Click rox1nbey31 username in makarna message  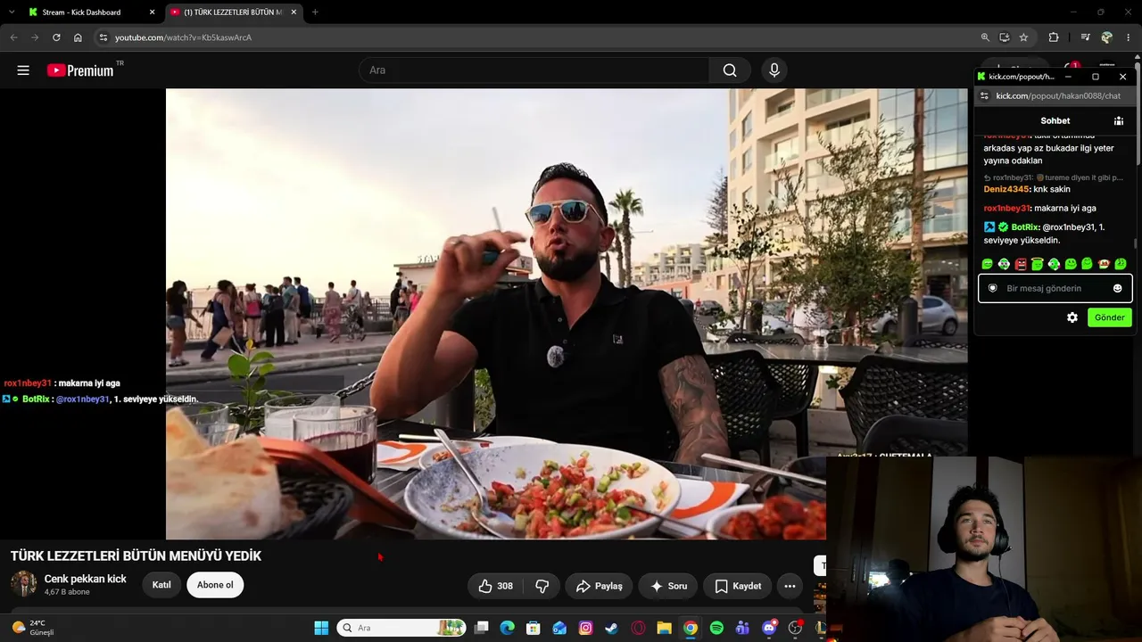pos(1007,208)
